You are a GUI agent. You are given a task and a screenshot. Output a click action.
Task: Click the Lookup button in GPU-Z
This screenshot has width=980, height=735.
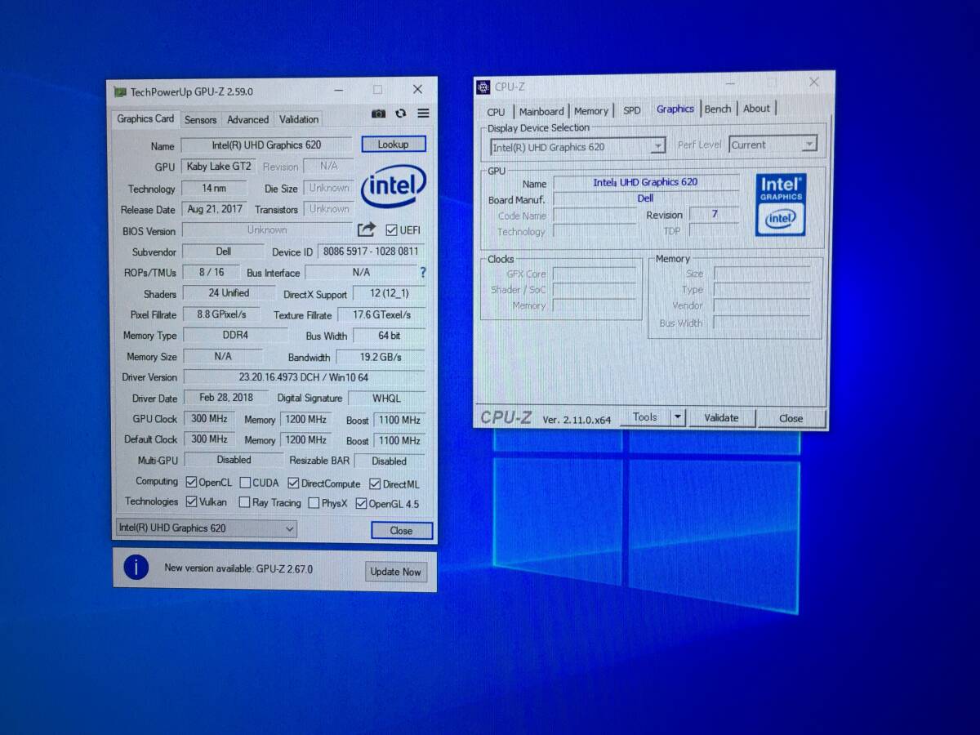click(x=393, y=145)
